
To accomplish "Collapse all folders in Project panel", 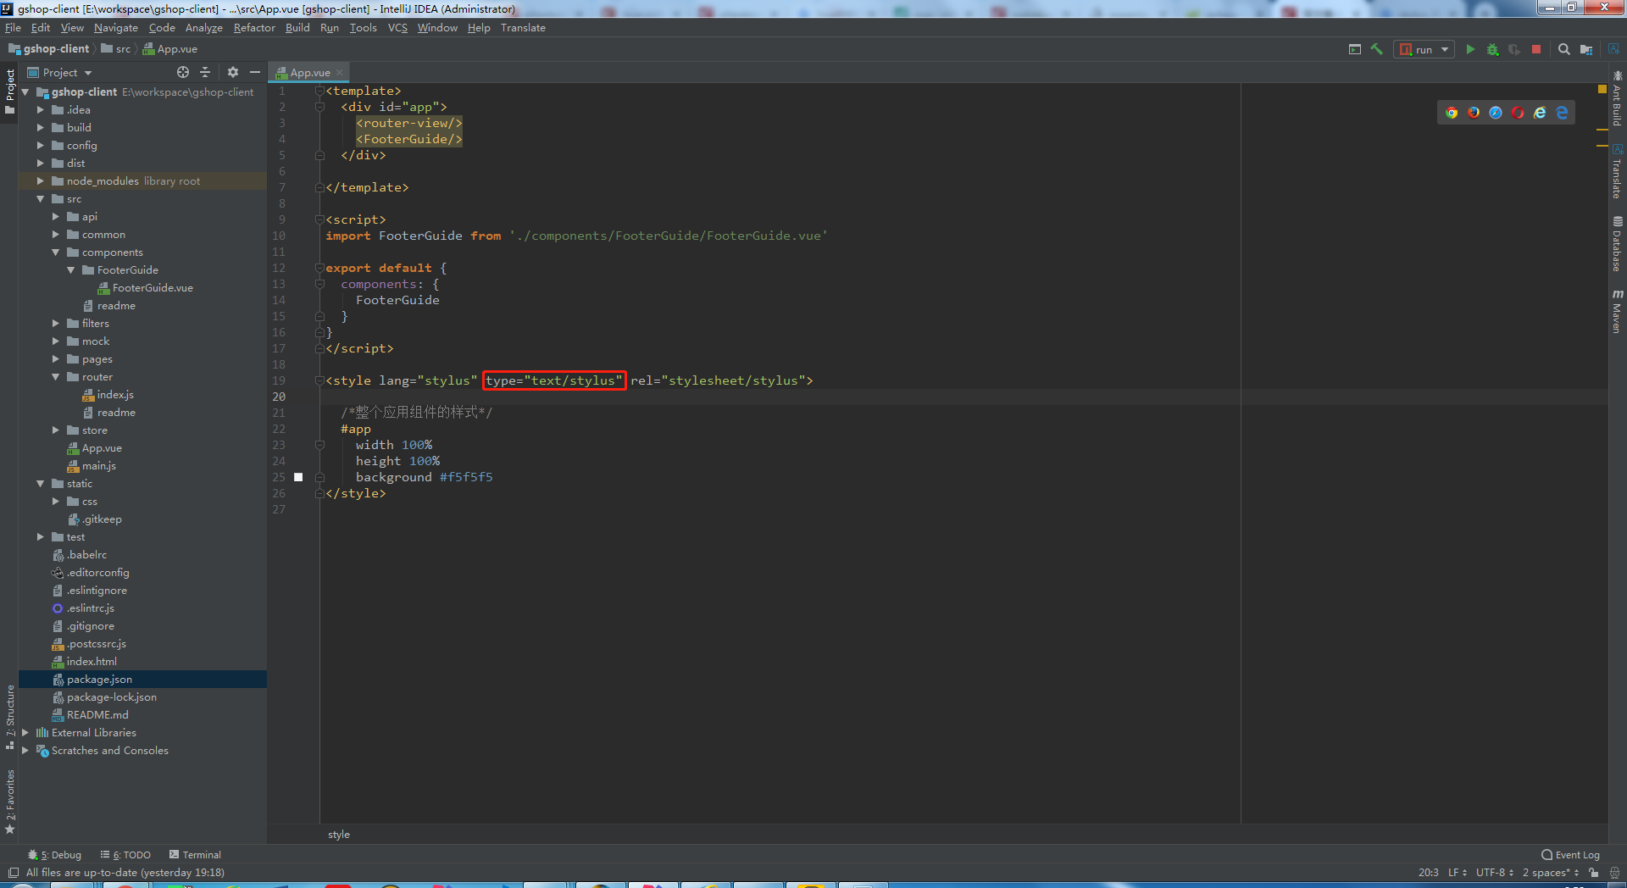I will pos(205,72).
